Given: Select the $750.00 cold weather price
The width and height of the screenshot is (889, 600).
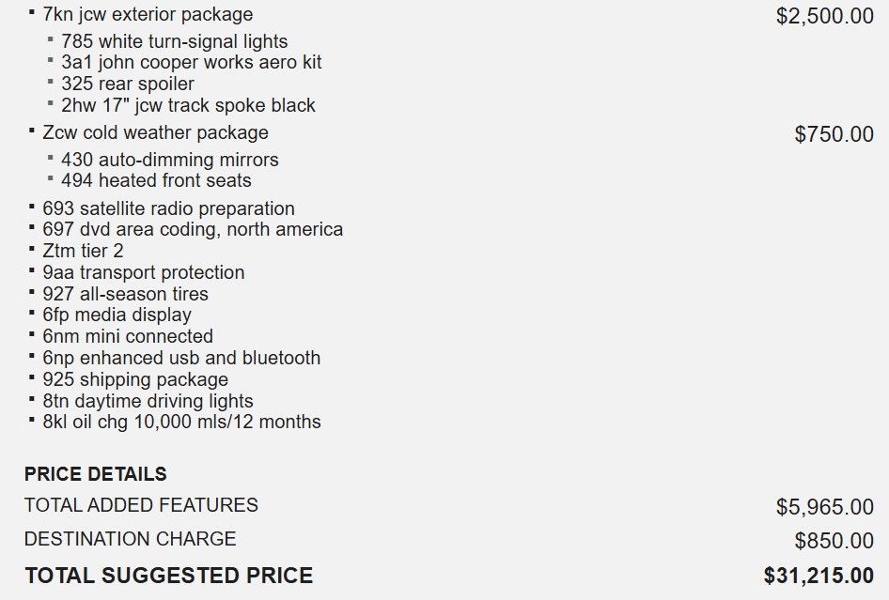Looking at the screenshot, I should coord(834,134).
